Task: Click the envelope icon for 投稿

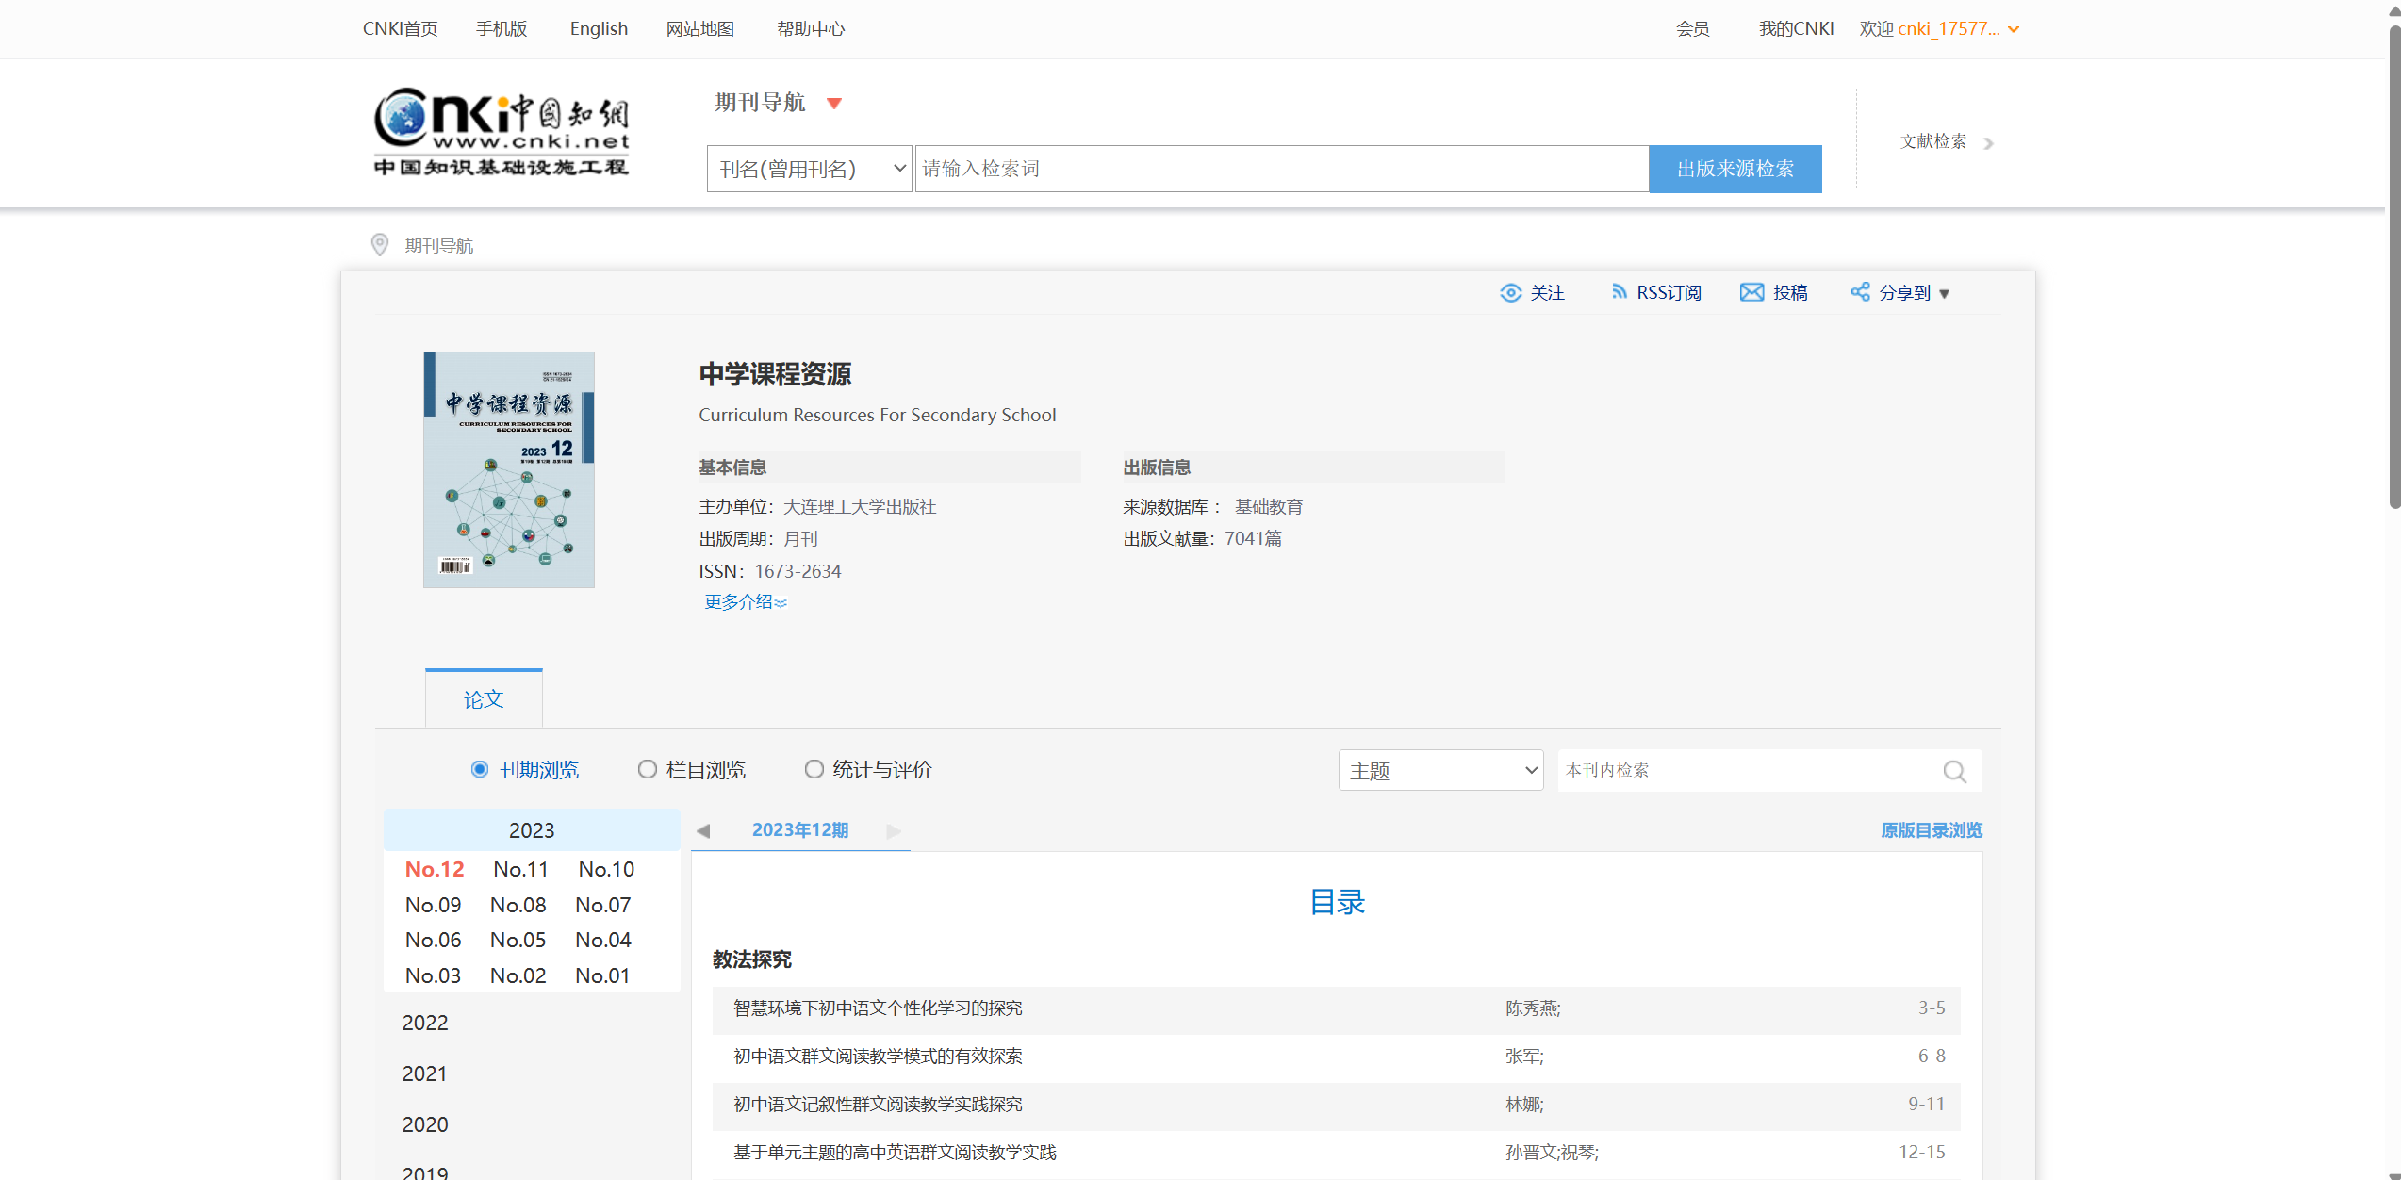Action: click(x=1751, y=292)
